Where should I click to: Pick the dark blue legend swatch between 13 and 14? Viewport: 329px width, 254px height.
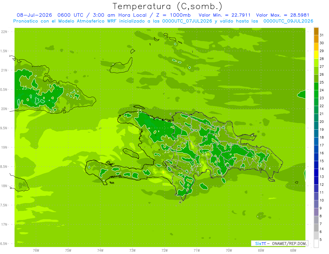pyautogui.click(x=316, y=173)
